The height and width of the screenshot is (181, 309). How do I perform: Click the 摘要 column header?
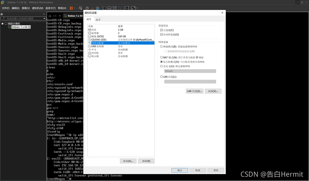(120, 26)
